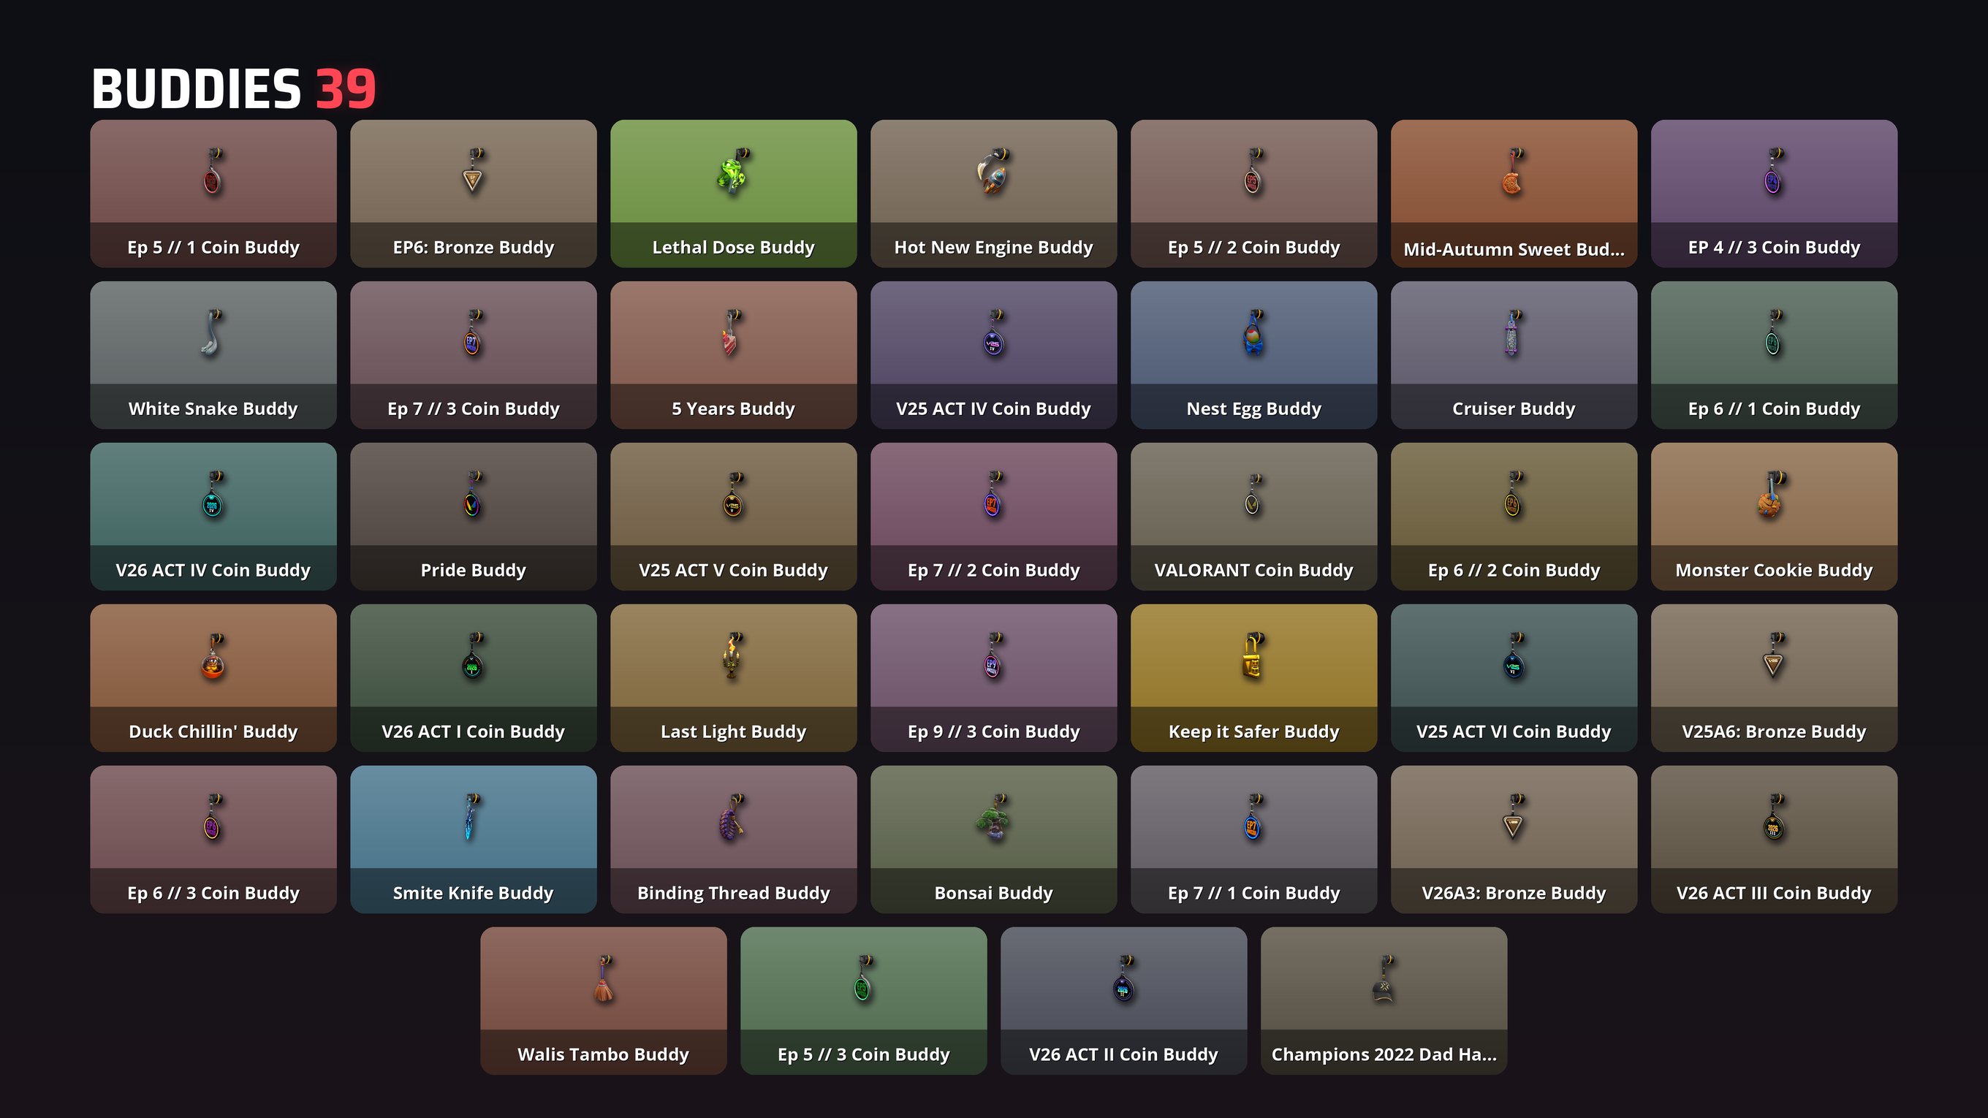Image resolution: width=1988 pixels, height=1118 pixels.
Task: Click the Smite Knife Buddy blade icon
Action: 471,817
